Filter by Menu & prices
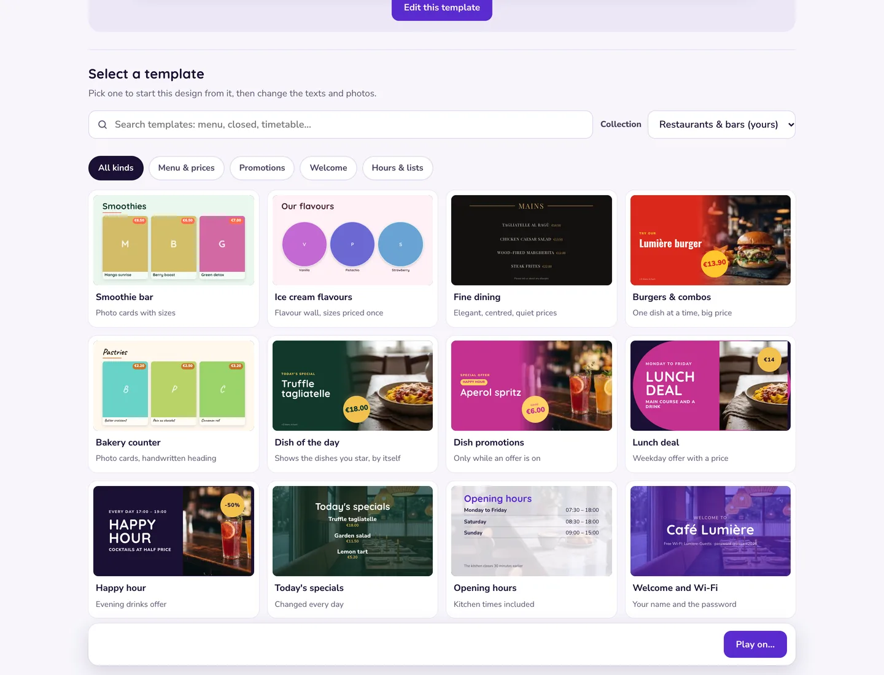This screenshot has width=884, height=675. coord(187,168)
